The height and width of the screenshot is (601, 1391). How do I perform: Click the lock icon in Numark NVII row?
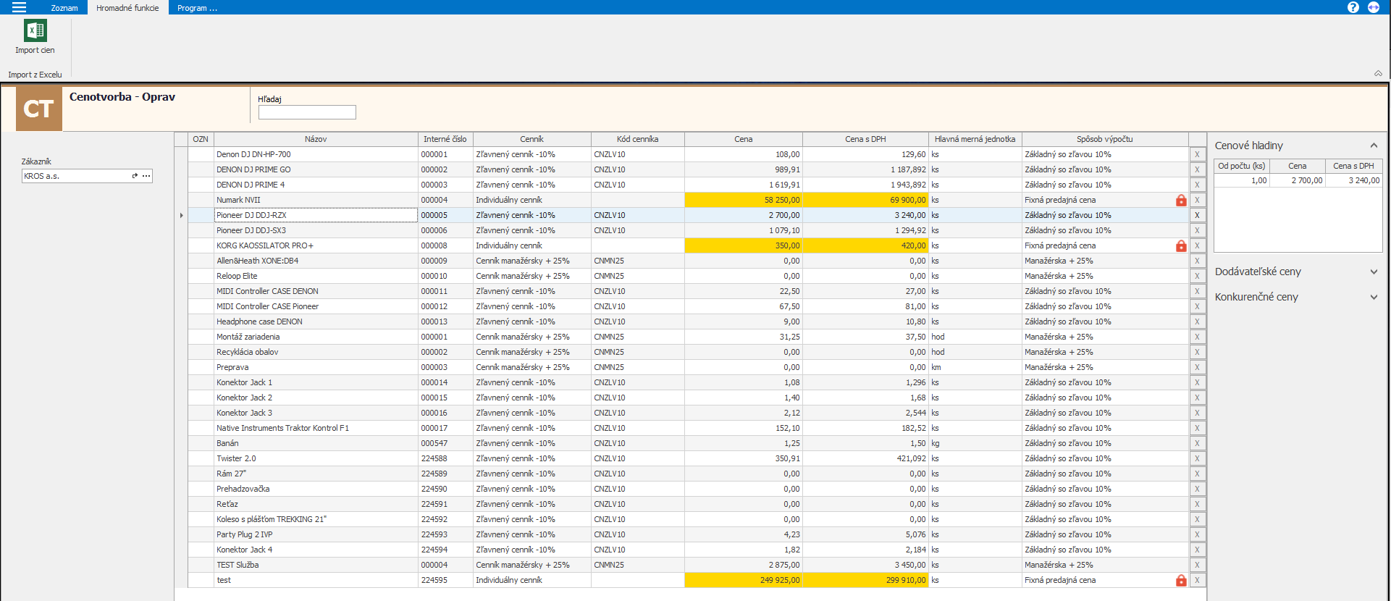pos(1181,200)
